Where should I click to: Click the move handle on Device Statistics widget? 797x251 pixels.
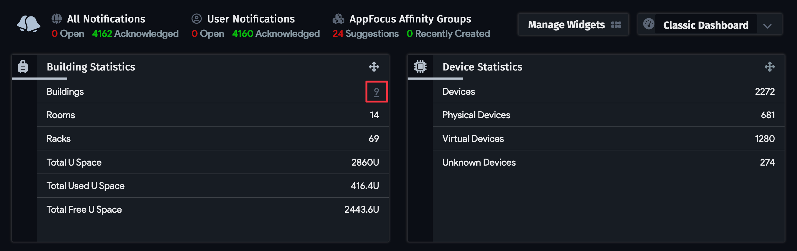click(770, 67)
